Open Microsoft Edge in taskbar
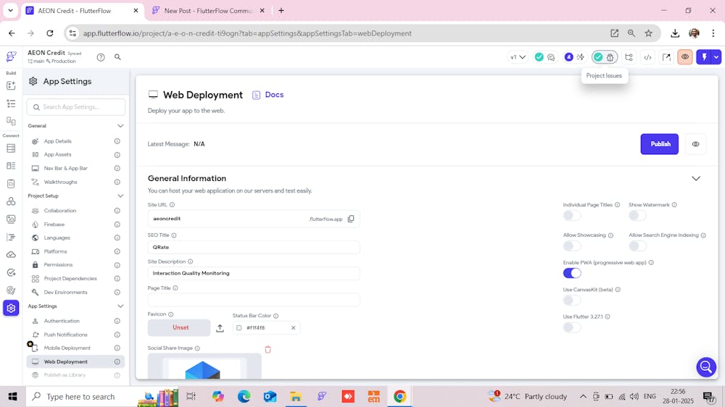Screen dimensions: 725x407 click(244, 396)
